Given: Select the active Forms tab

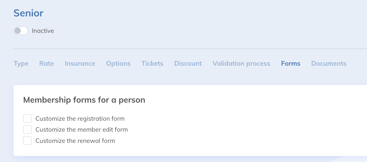Looking at the screenshot, I should [290, 63].
